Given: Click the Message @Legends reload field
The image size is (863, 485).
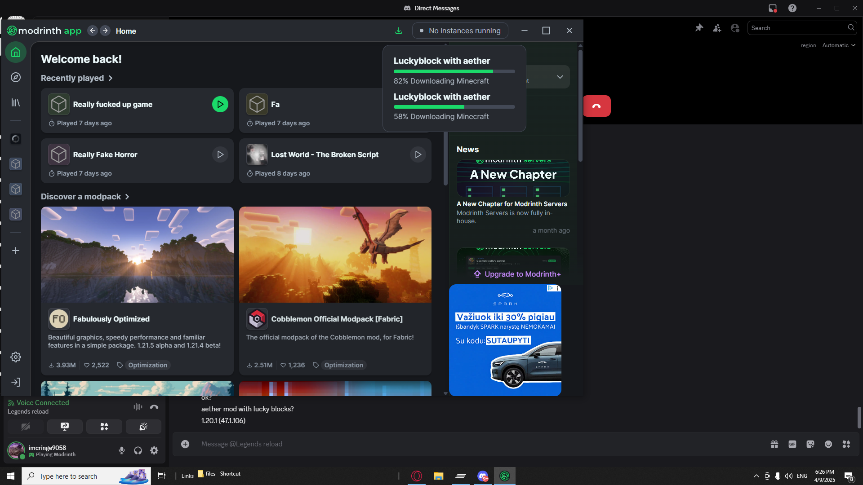Looking at the screenshot, I should pos(481,444).
